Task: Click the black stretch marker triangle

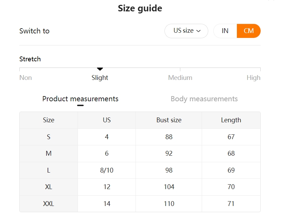Action: (100, 69)
